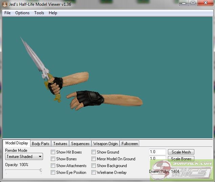Viewport: 215px width, 182px height.
Task: Enable the Show Hit Boxes checkbox
Action: coord(53,152)
